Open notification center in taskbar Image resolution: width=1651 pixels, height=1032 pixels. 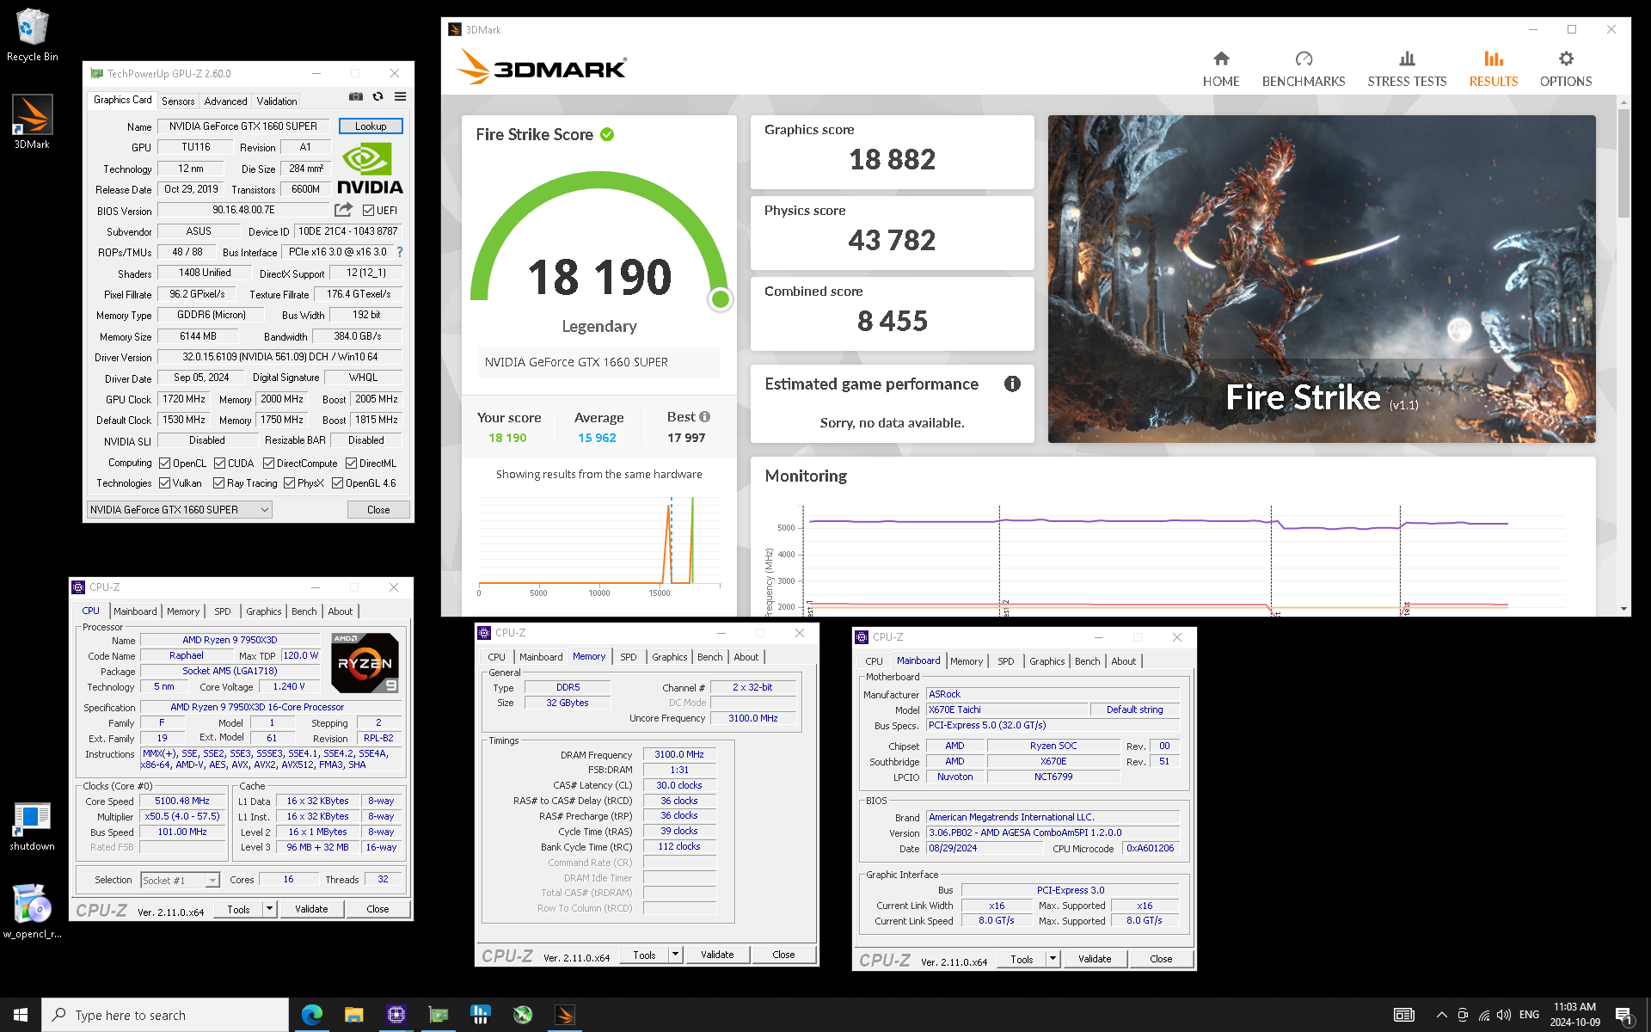pos(1623,1016)
